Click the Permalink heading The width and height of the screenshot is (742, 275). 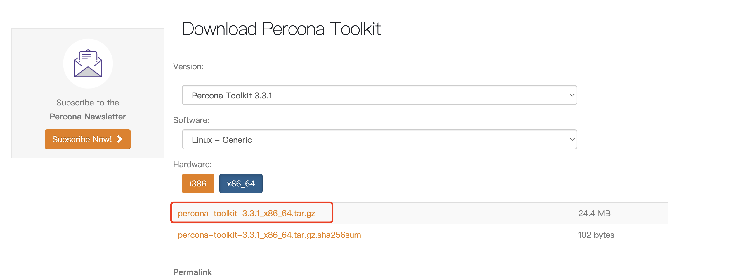pos(192,272)
